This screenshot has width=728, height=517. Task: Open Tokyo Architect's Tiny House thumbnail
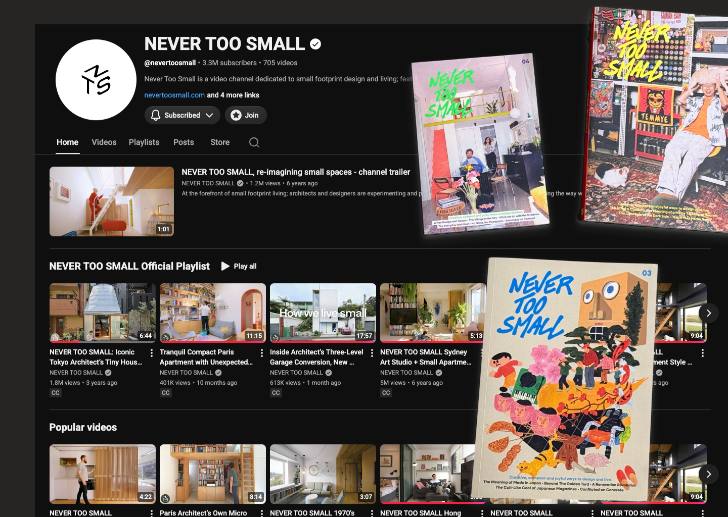(103, 313)
